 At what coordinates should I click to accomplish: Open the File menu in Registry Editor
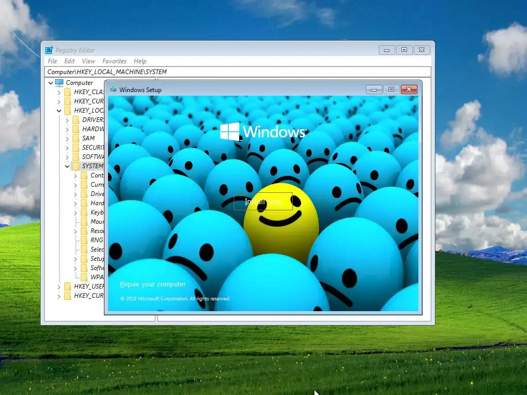click(x=52, y=61)
